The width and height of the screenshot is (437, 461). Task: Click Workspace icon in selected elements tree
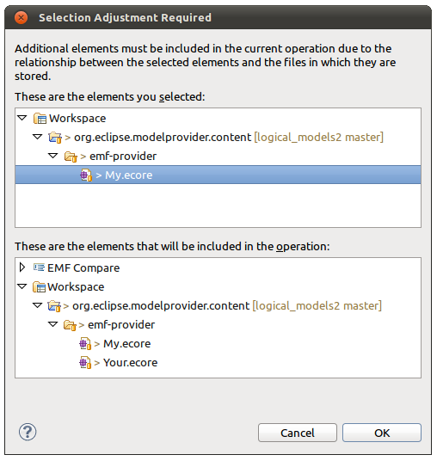40,119
